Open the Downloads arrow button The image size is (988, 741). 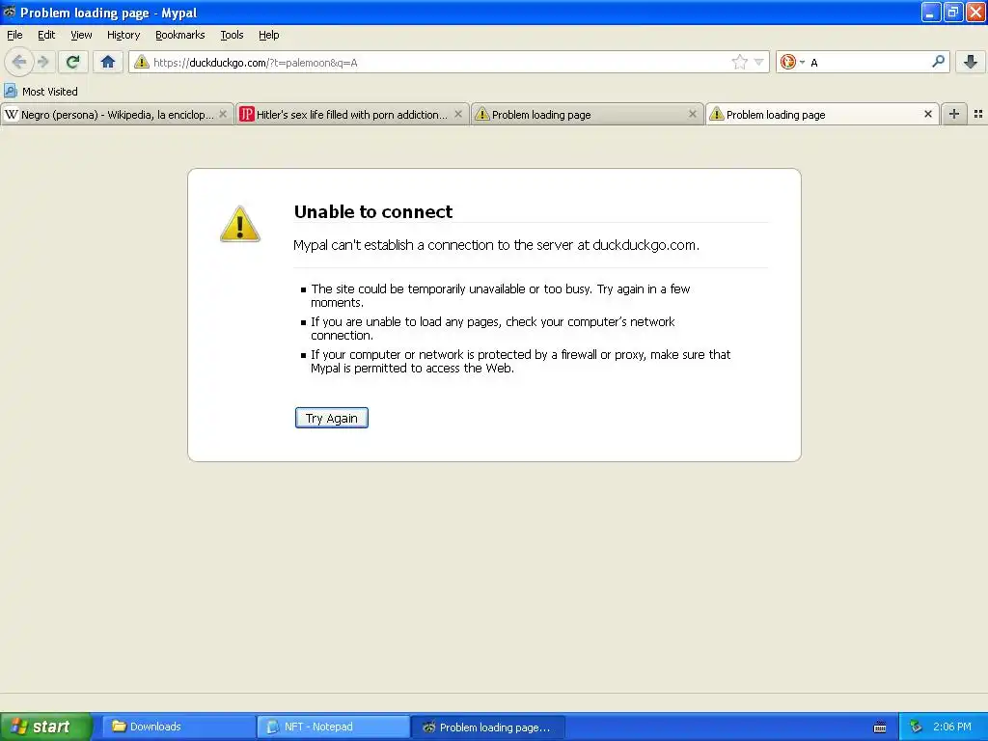(971, 62)
